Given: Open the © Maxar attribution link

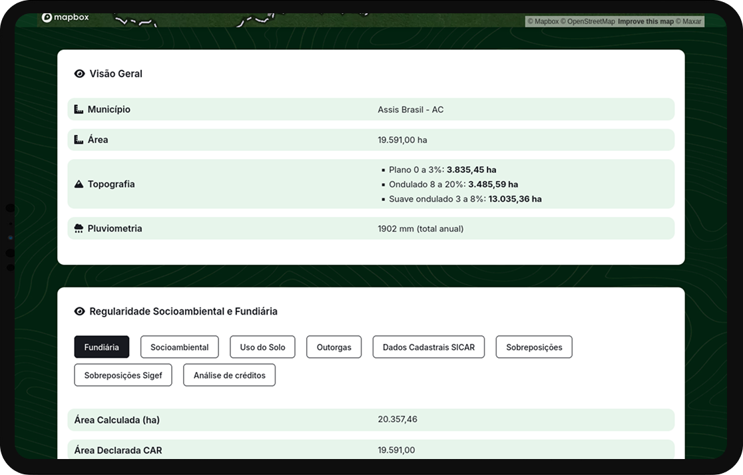Looking at the screenshot, I should (688, 21).
